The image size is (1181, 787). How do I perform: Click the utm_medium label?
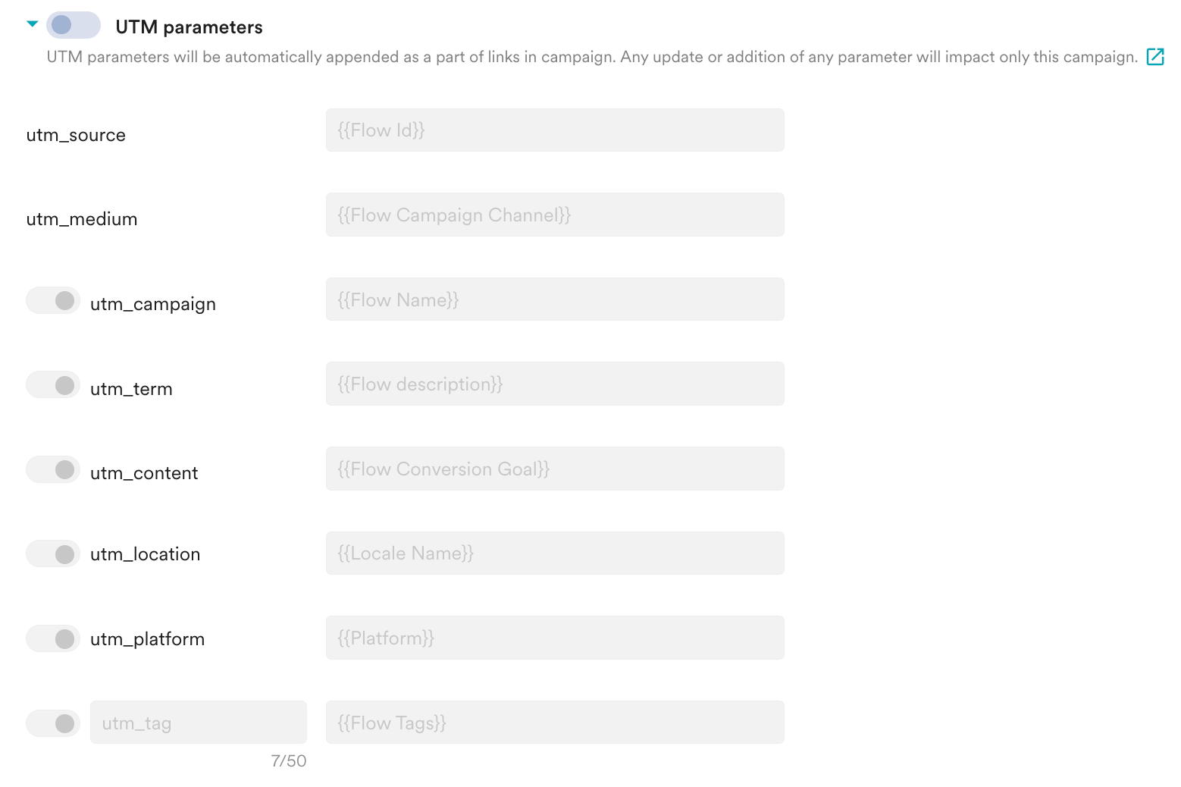pyautogui.click(x=82, y=219)
